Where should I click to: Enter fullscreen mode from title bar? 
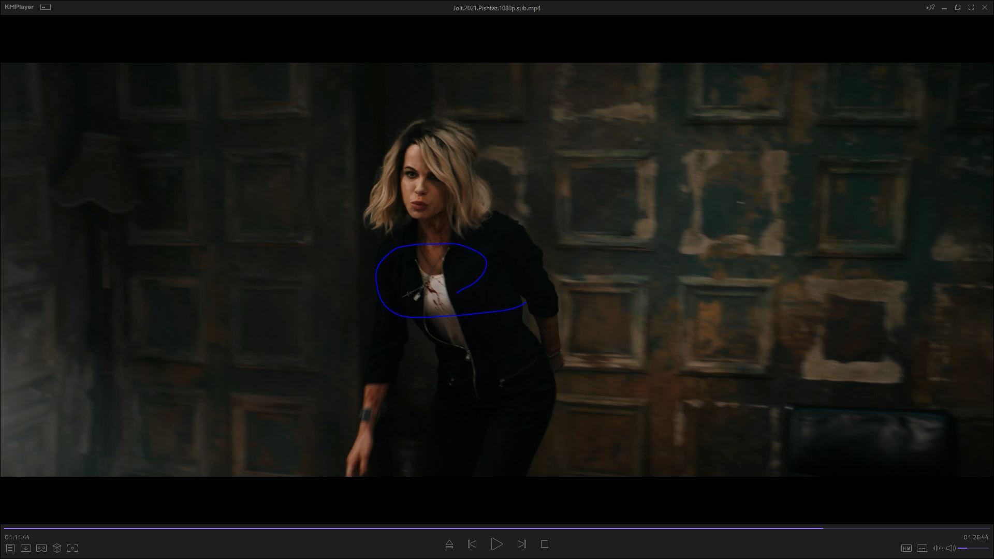[x=971, y=7]
